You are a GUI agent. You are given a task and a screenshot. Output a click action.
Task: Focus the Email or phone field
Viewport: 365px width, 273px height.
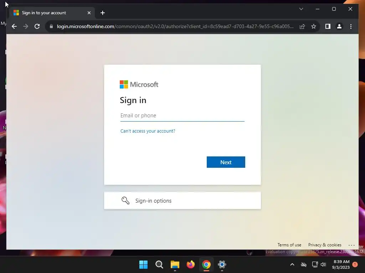[x=182, y=116]
